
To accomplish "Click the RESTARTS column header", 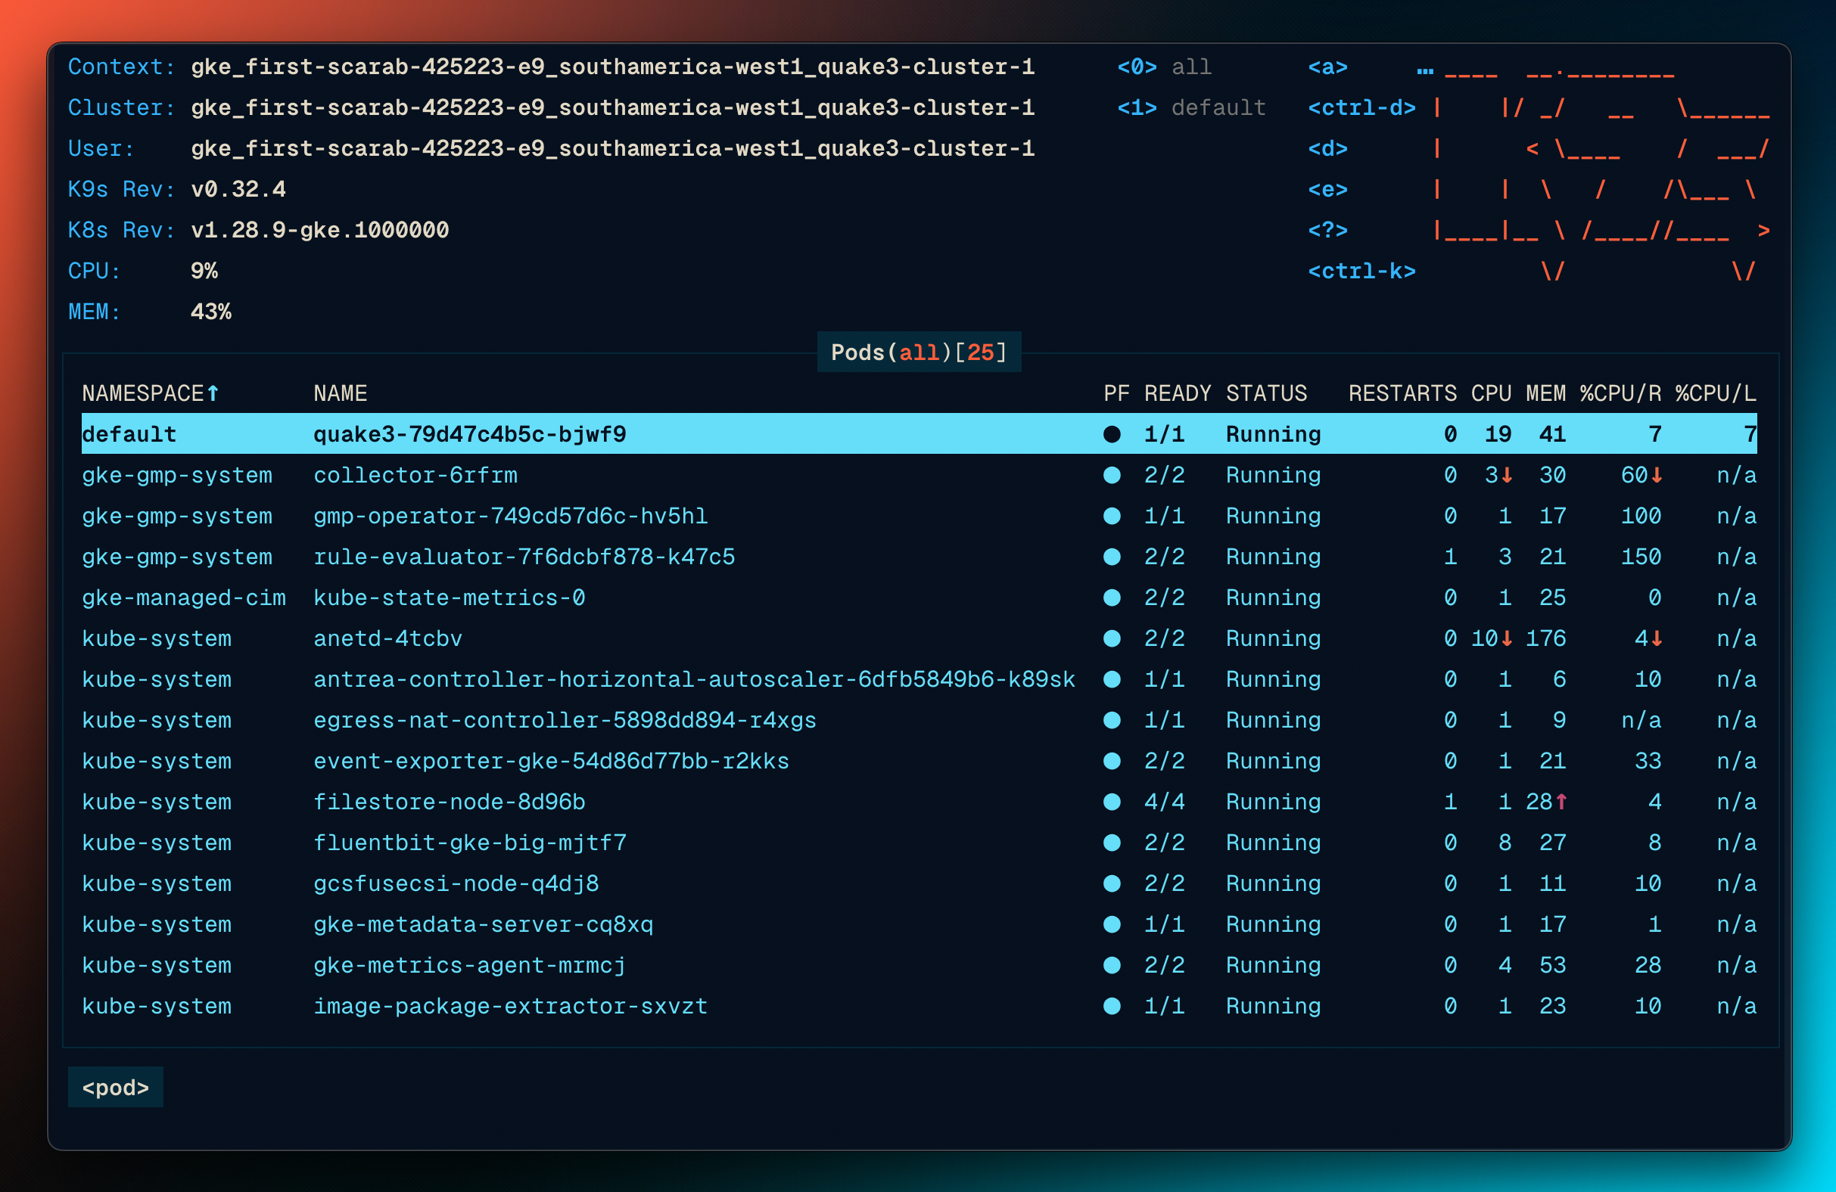I will (1402, 393).
